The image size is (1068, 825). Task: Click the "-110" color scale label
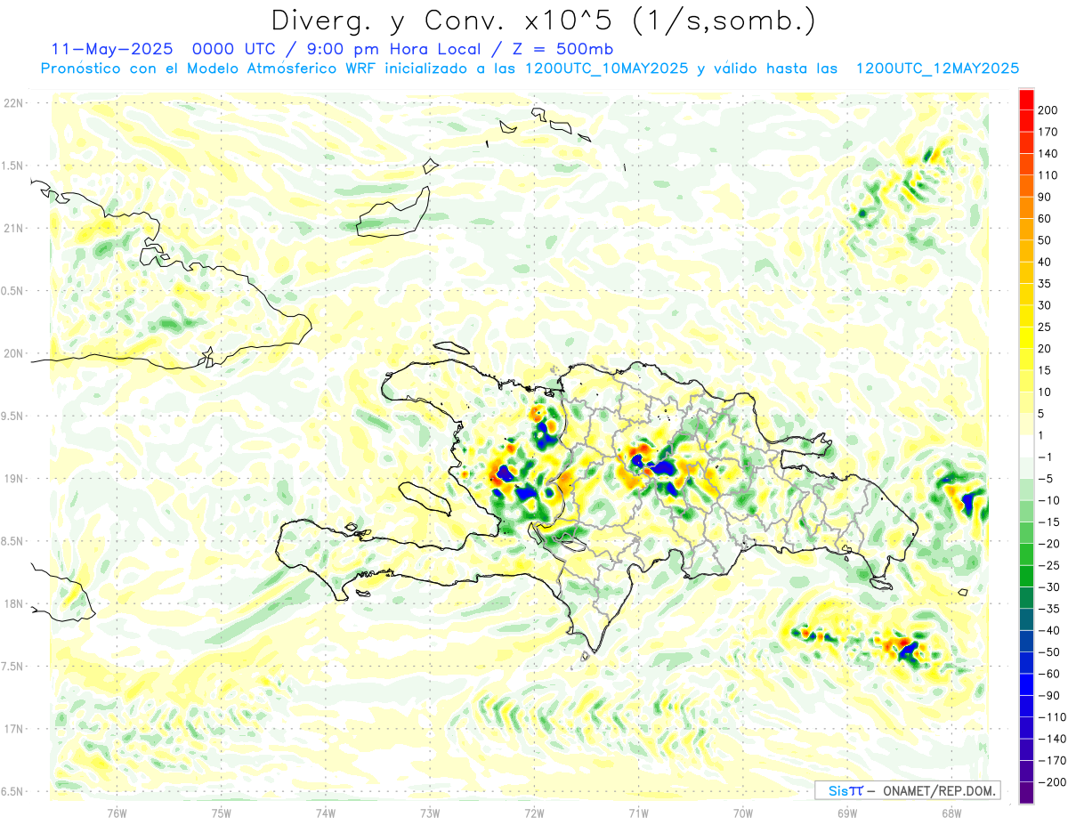coord(1053,717)
